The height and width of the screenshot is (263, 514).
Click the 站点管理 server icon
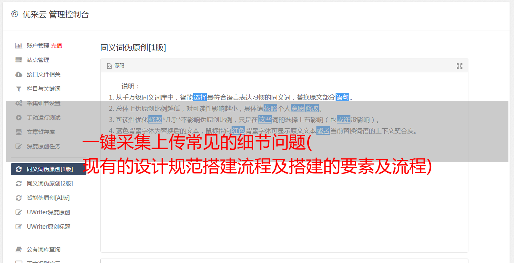pos(18,60)
